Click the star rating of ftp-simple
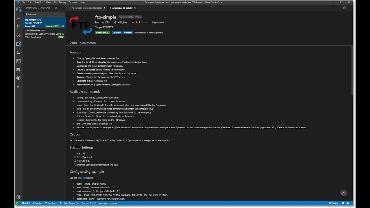This screenshot has width=370, height=208. (139, 22)
